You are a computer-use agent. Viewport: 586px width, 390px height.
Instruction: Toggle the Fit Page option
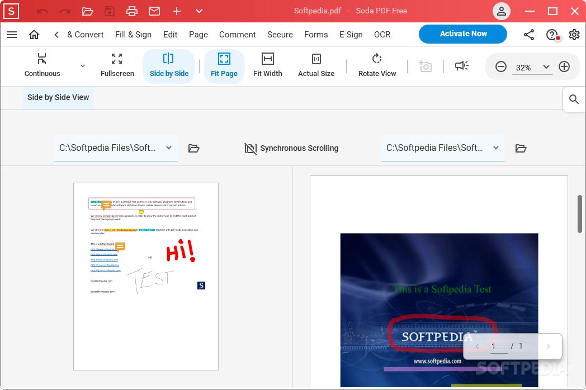(x=224, y=66)
